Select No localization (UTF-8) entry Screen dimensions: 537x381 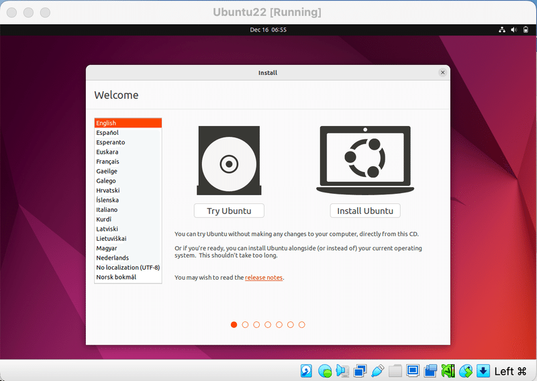point(128,268)
